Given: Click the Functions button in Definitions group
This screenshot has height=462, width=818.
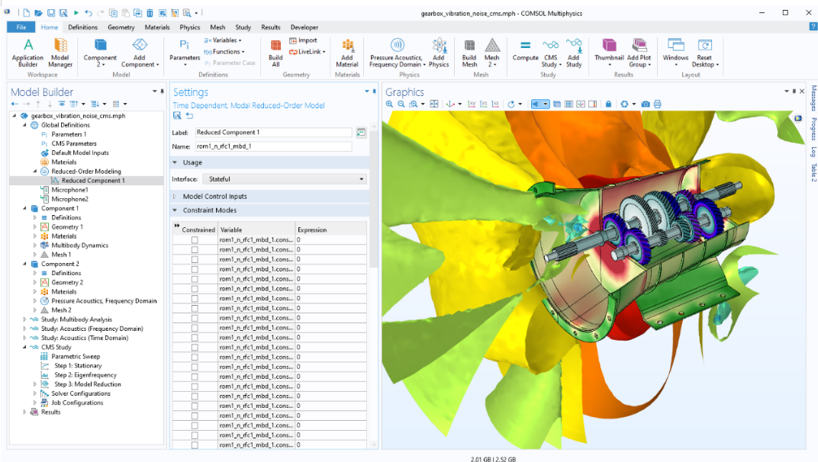Looking at the screenshot, I should [x=224, y=52].
